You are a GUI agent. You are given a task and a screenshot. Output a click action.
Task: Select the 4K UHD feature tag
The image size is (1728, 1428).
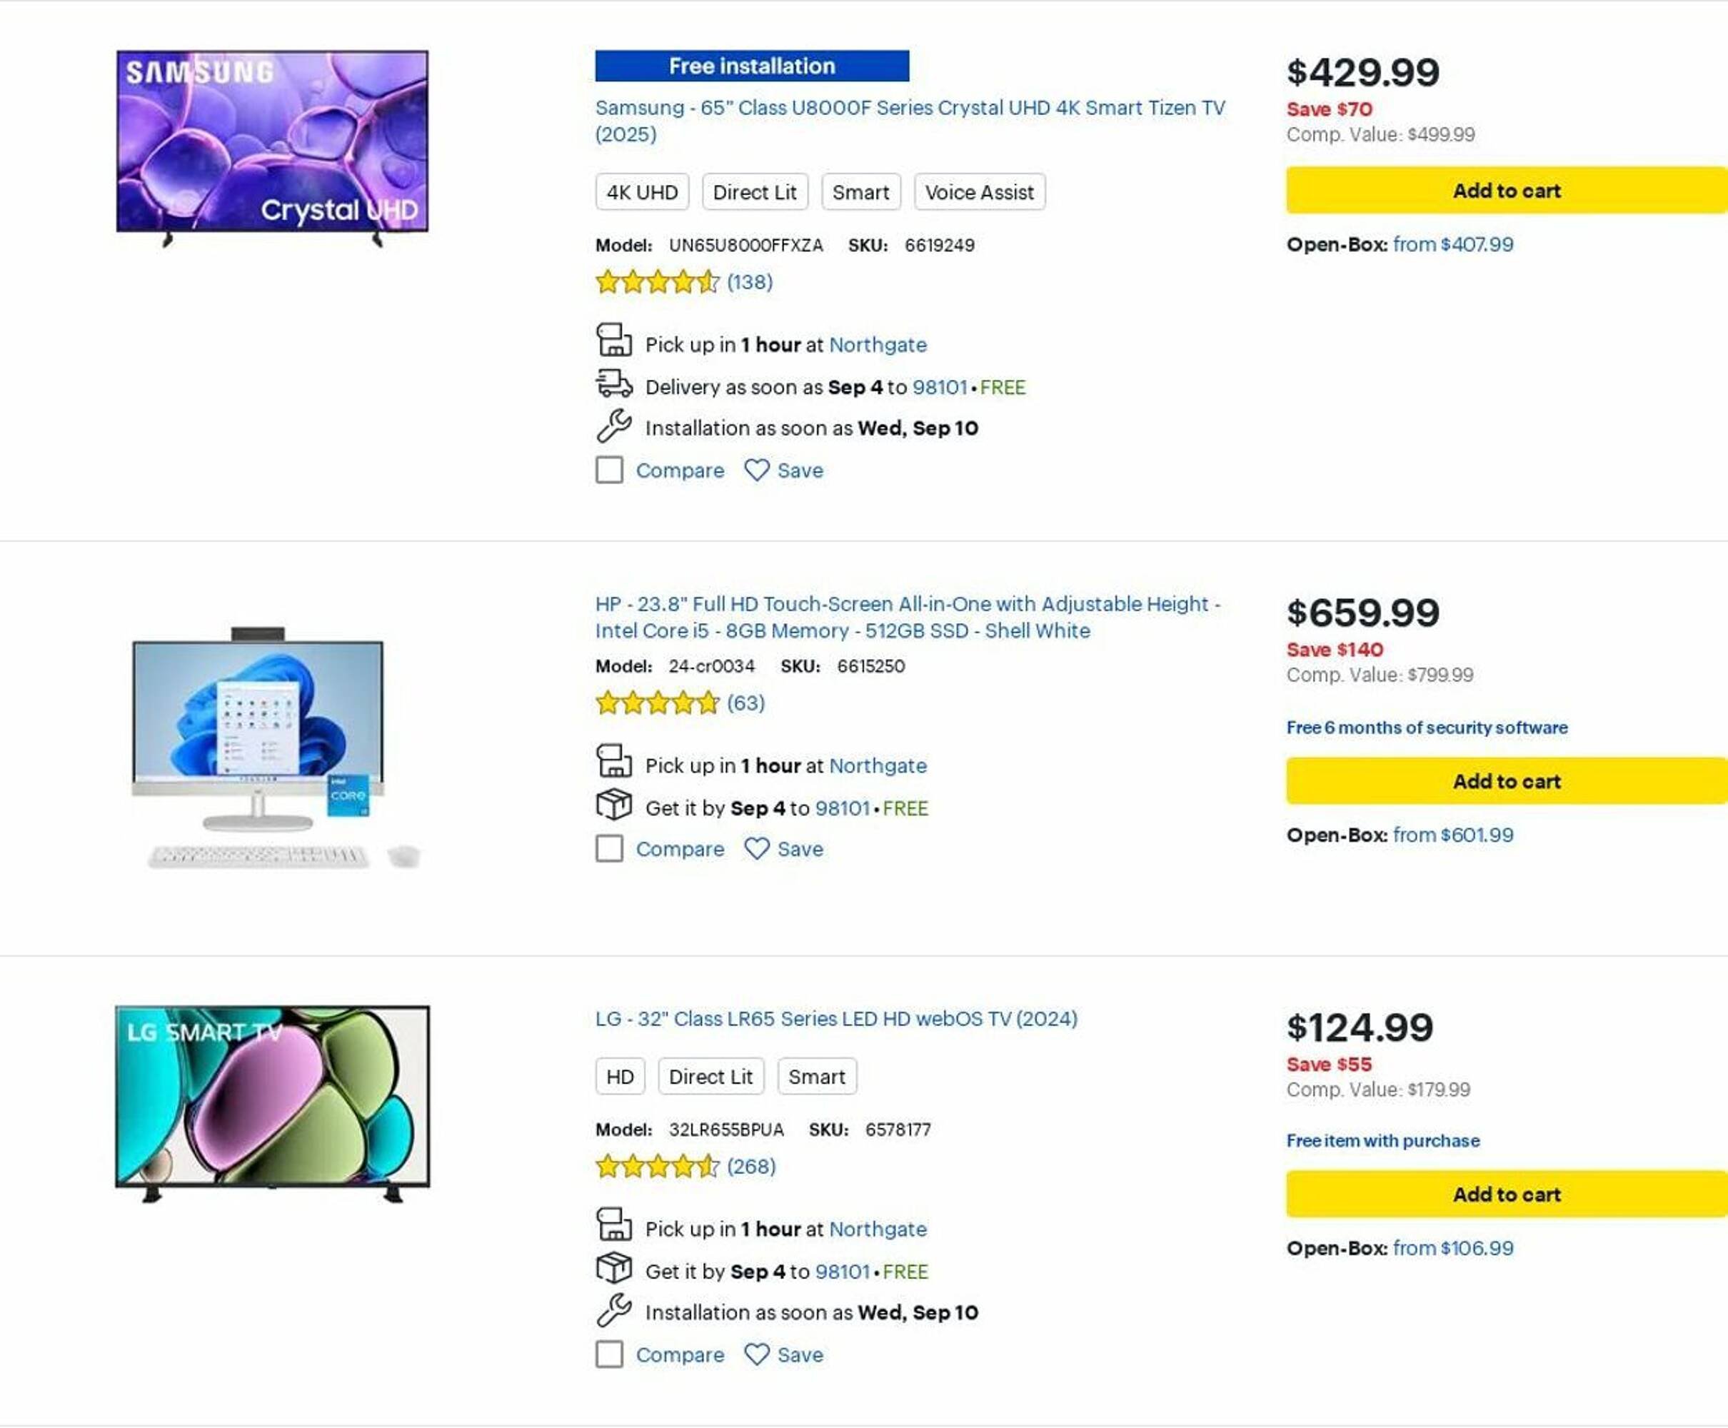coord(641,193)
